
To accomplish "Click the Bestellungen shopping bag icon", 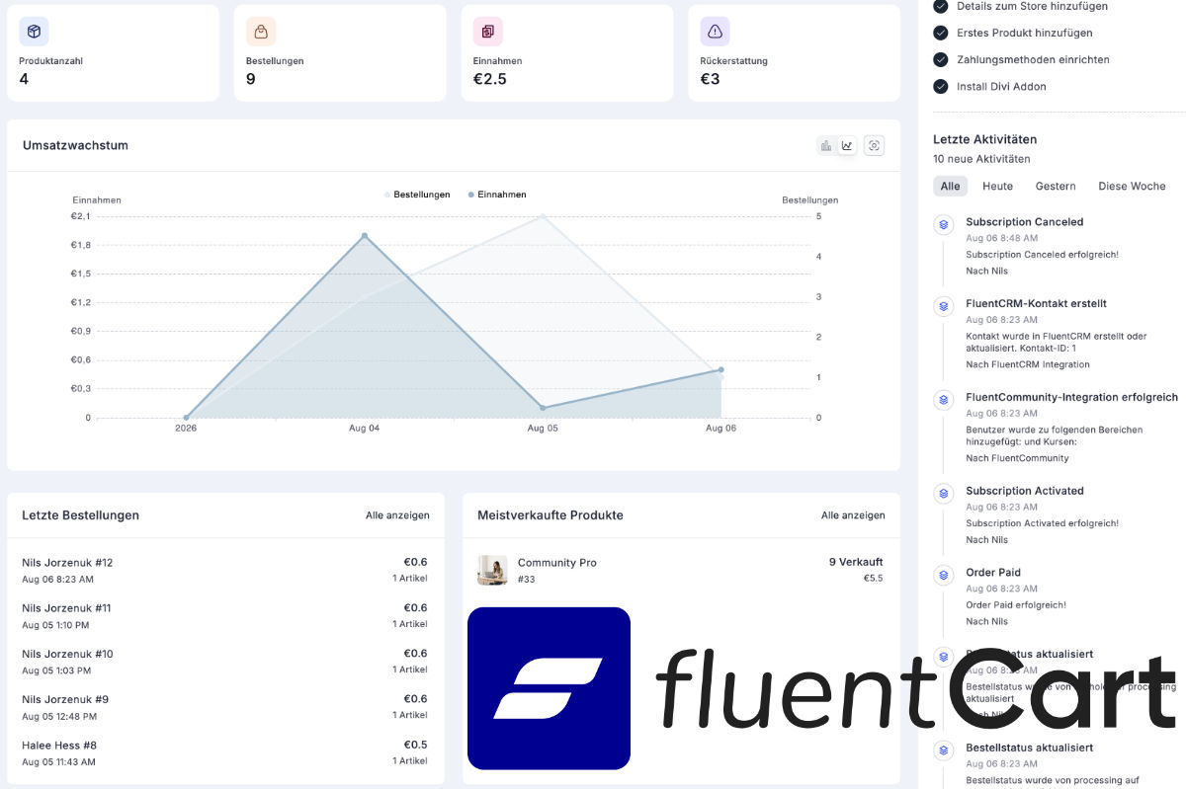I will click(x=261, y=32).
